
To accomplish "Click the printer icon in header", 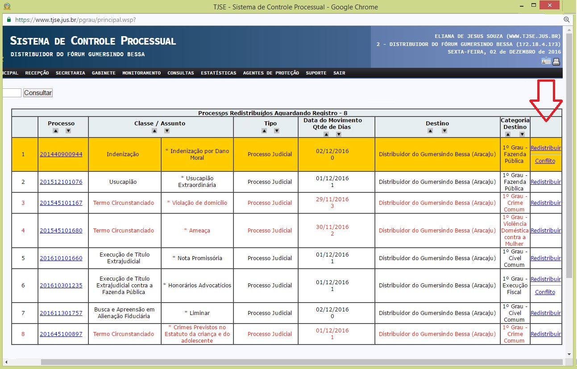I will click(556, 62).
